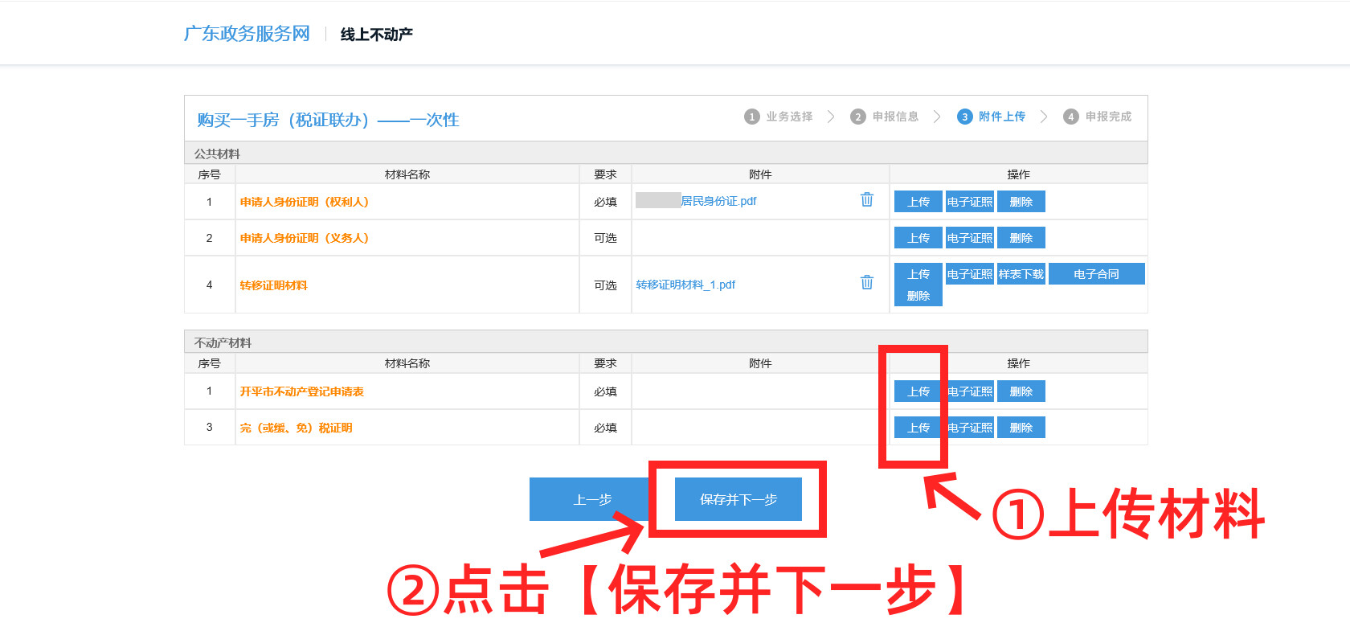
Task: Open 转移证明材料_1.pdf attachment link
Action: click(685, 285)
